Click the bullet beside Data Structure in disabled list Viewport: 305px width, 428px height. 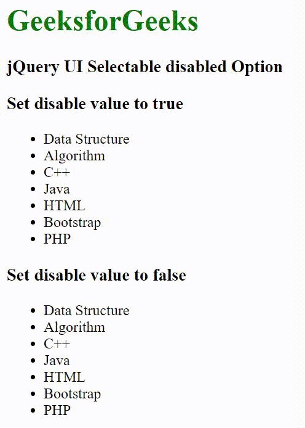pyautogui.click(x=33, y=139)
